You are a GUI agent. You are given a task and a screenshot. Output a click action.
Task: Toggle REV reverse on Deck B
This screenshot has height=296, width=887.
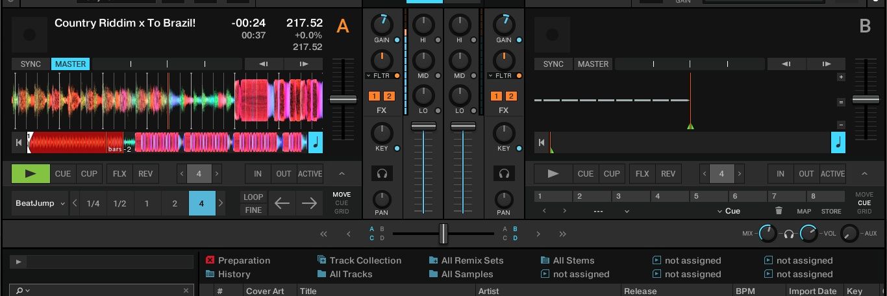tap(668, 174)
